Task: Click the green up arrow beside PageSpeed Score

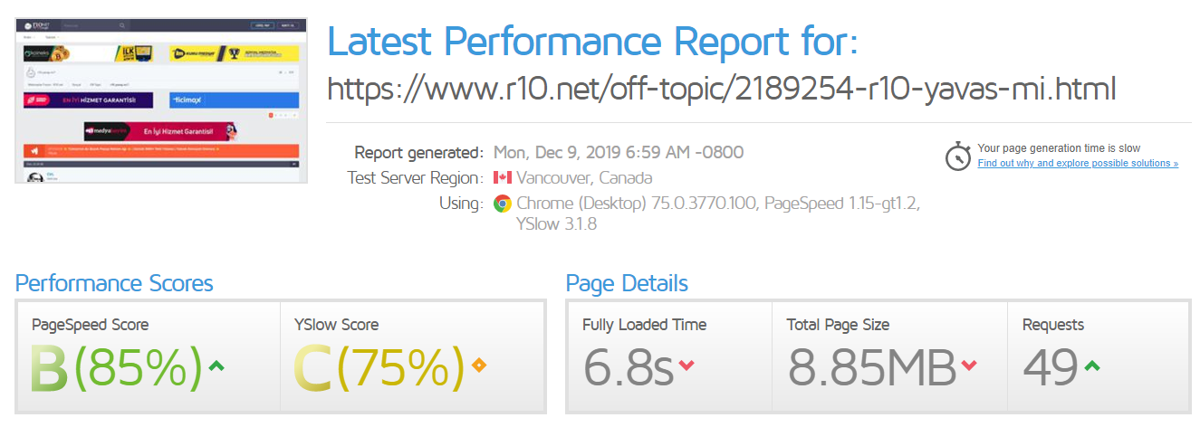Action: (216, 365)
